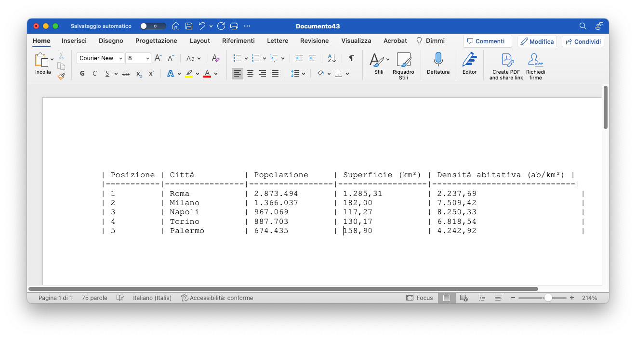
Task: Clear all formatting with eraser icon
Action: pyautogui.click(x=215, y=58)
